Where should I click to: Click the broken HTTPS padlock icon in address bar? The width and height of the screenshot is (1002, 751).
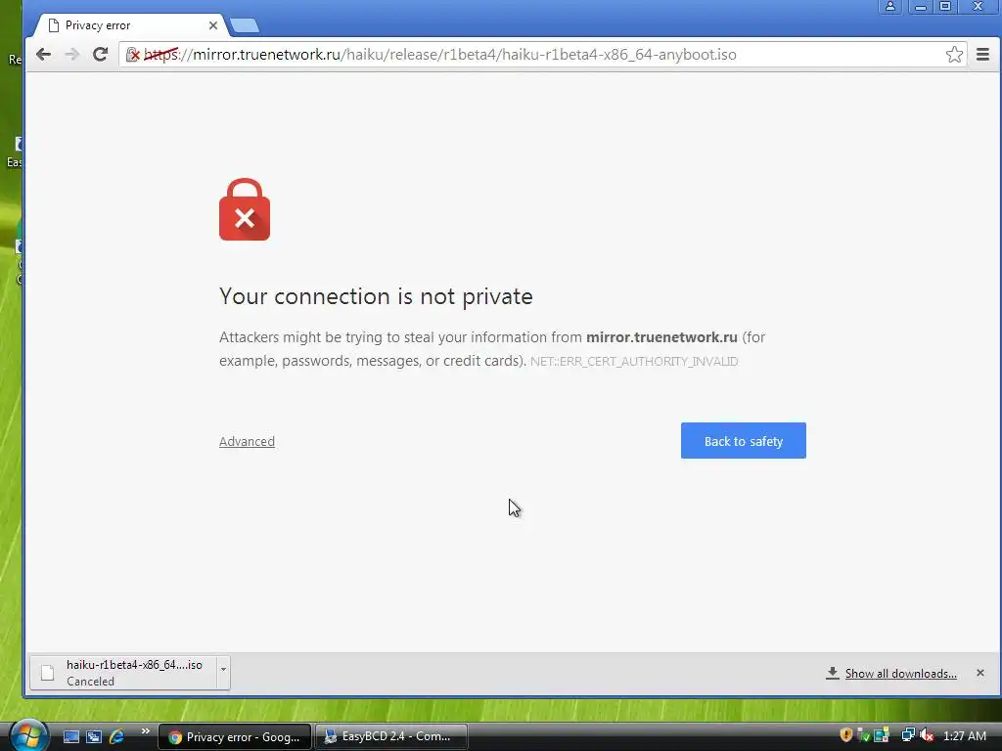(132, 55)
